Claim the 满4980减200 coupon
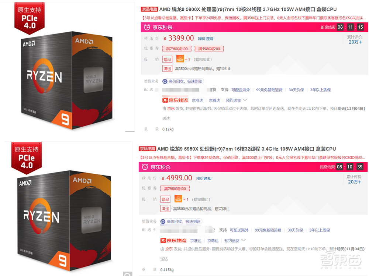This screenshot has height=276, width=369. (209, 49)
